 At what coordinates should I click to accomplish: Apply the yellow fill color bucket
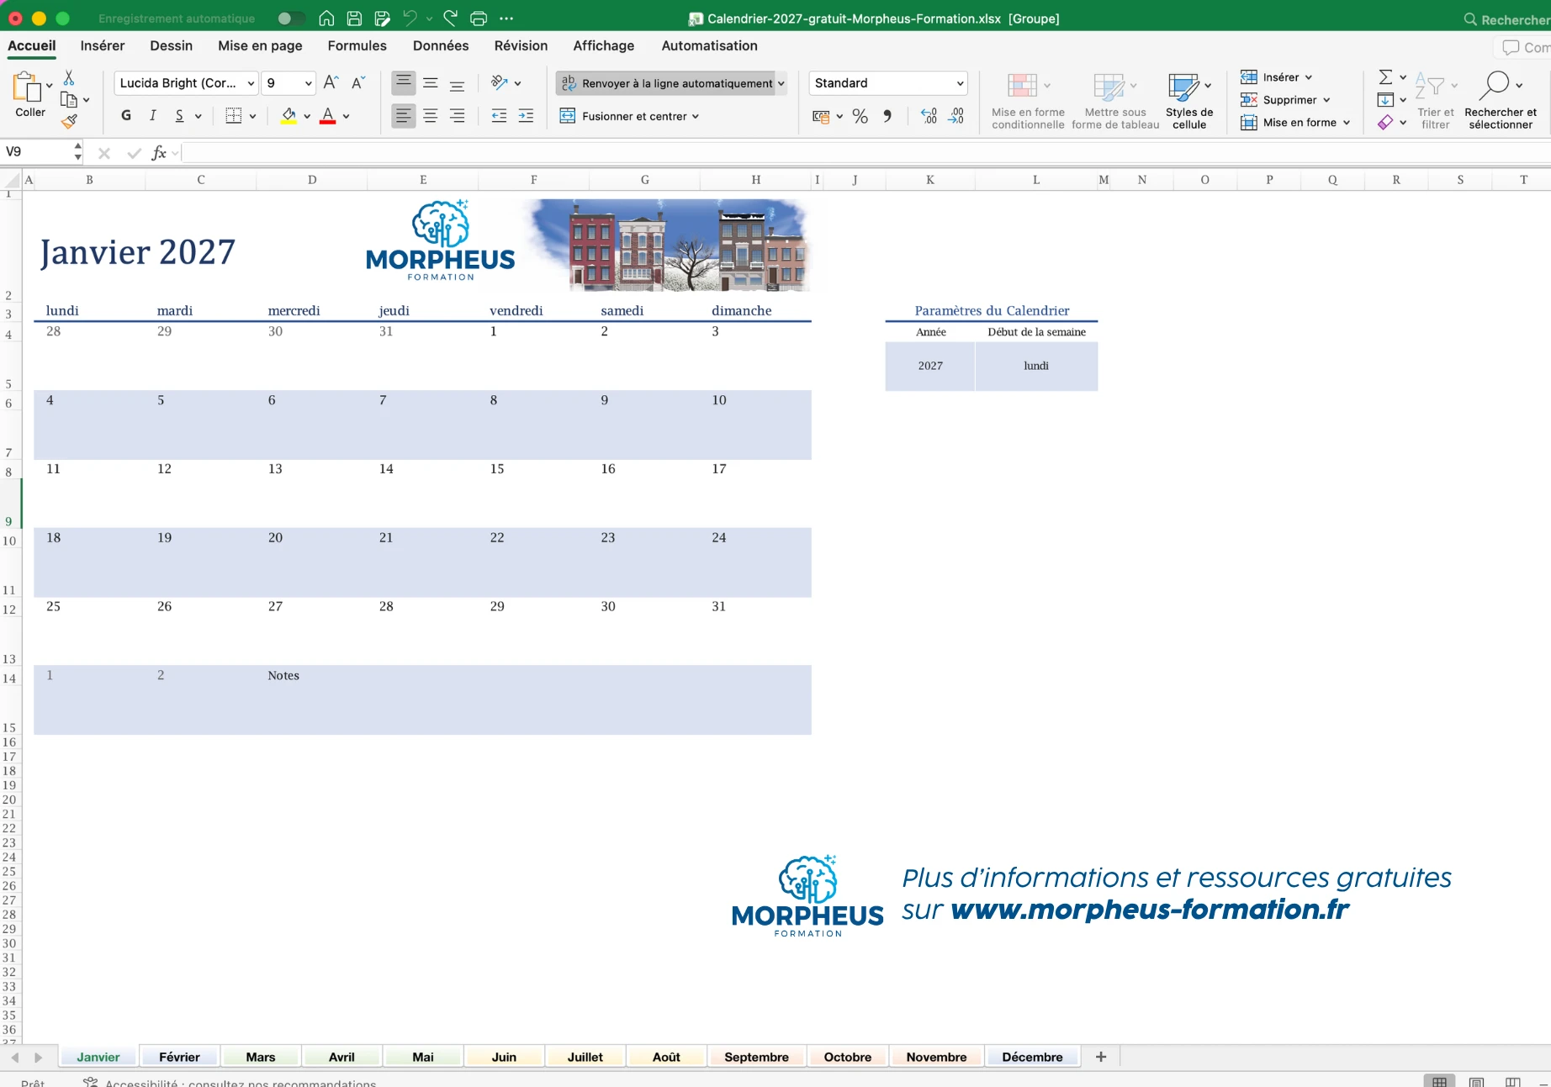coord(288,116)
